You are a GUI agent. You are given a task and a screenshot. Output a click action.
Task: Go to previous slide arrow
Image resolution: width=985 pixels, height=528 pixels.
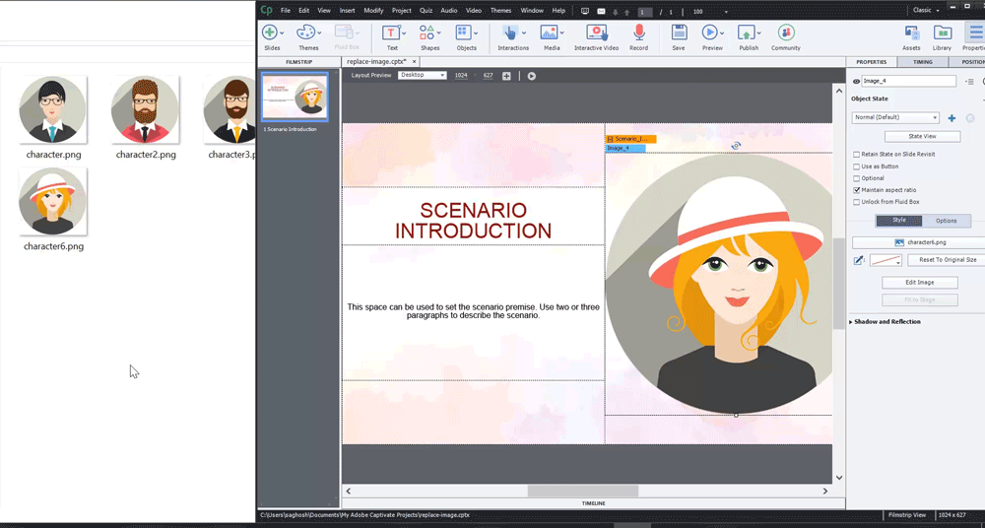tap(626, 11)
